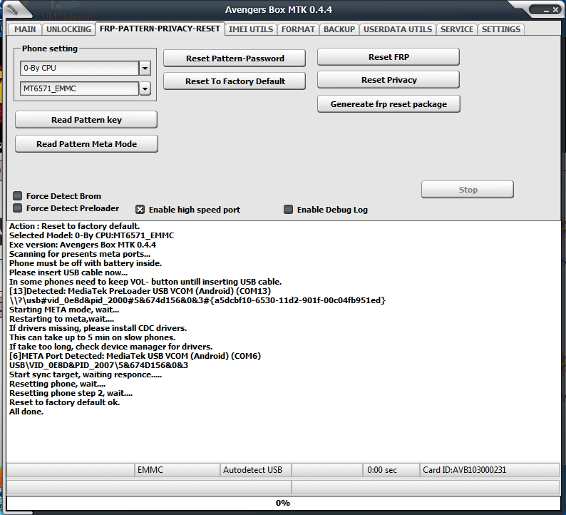Click log line 'Phone must be off with battery inside.'
Screen dimensions: 566x515
click(86, 263)
